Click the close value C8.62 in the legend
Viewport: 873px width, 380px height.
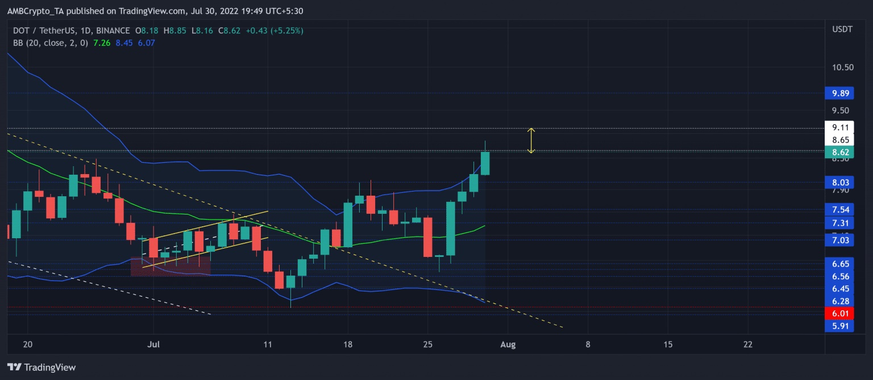(x=228, y=31)
